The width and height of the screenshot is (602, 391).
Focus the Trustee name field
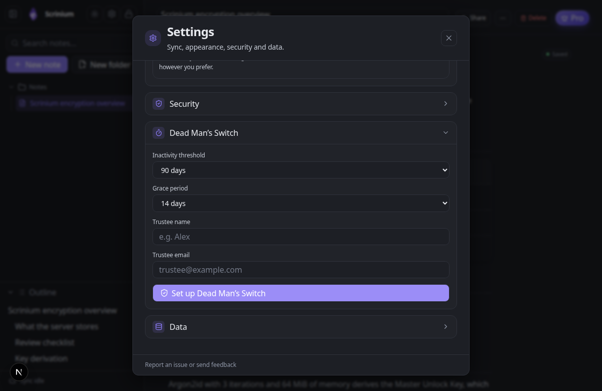tap(301, 237)
